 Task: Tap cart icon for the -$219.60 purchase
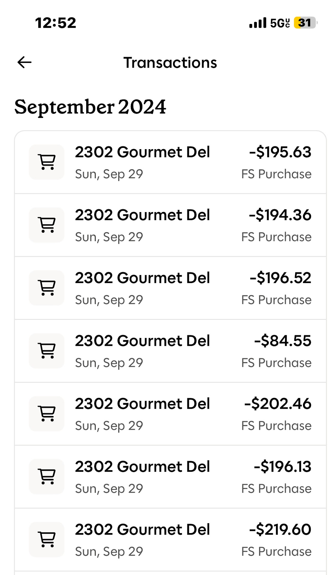coord(47,539)
